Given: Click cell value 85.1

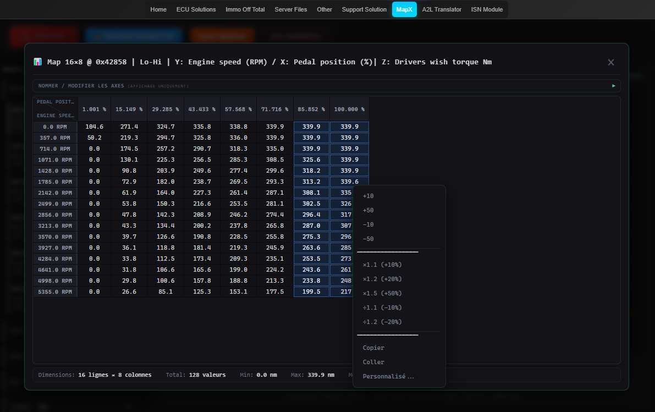Looking at the screenshot, I should pyautogui.click(x=166, y=292).
